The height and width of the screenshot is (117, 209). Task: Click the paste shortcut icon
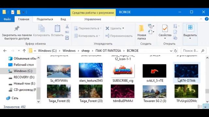67,38
